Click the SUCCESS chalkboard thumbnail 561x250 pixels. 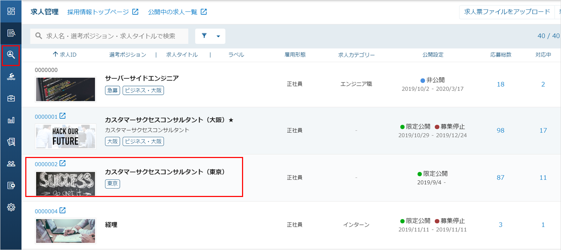[65, 184]
